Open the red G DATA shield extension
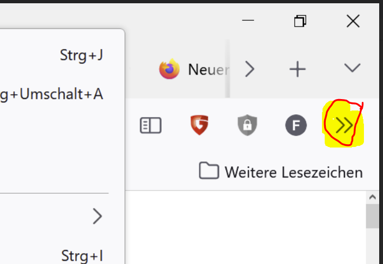This screenshot has height=264, width=383. click(x=199, y=126)
